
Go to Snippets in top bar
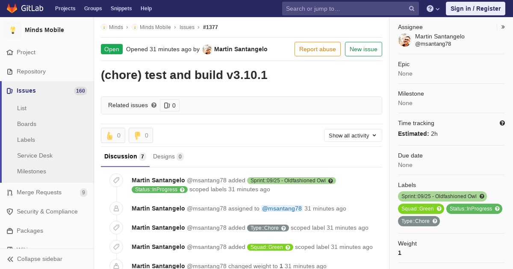point(121,9)
